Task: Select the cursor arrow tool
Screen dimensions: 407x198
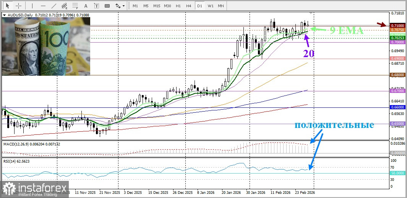Action: (x=7, y=6)
